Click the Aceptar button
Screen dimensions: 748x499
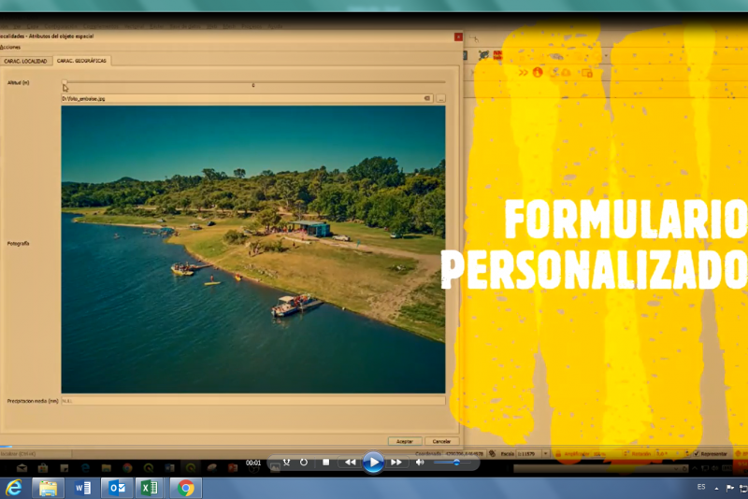click(x=405, y=441)
